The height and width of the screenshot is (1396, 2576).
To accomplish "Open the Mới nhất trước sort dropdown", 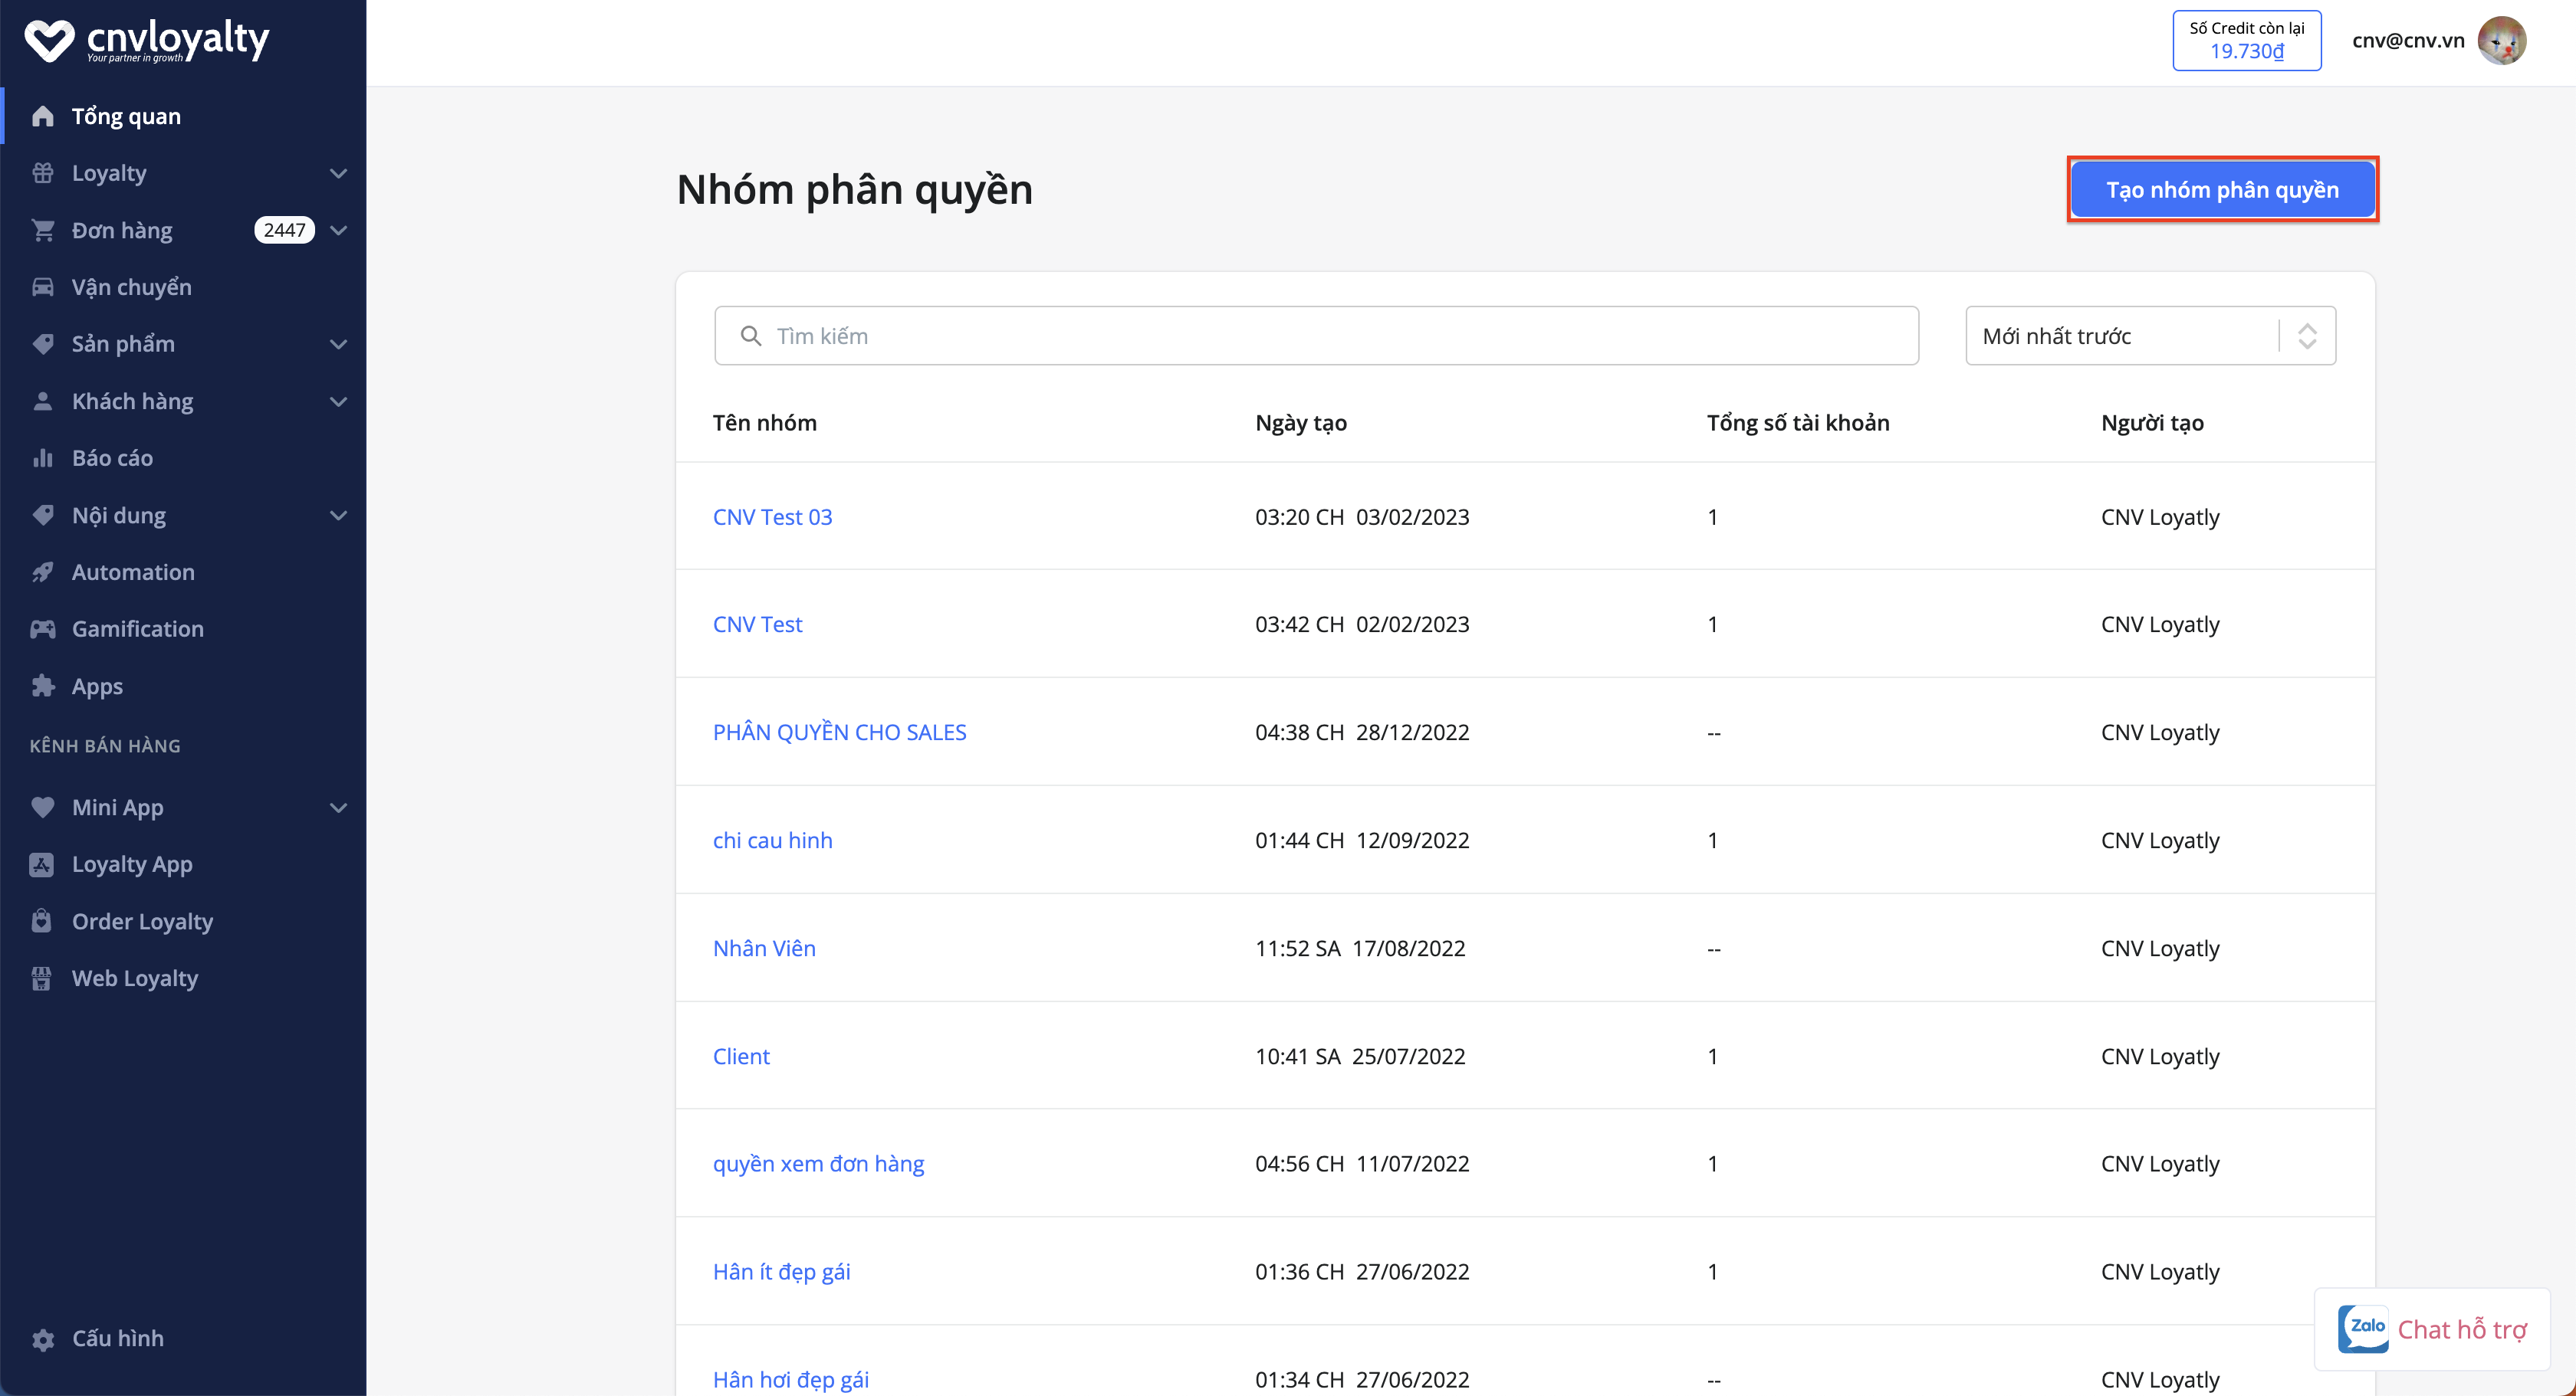I will coord(2150,336).
